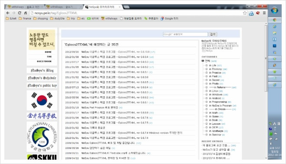Viewport: 286px width, 164px height.
Task: Select the 'in Game' category
Action: click(214, 116)
